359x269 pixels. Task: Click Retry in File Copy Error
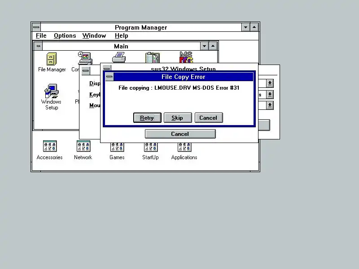click(x=147, y=117)
